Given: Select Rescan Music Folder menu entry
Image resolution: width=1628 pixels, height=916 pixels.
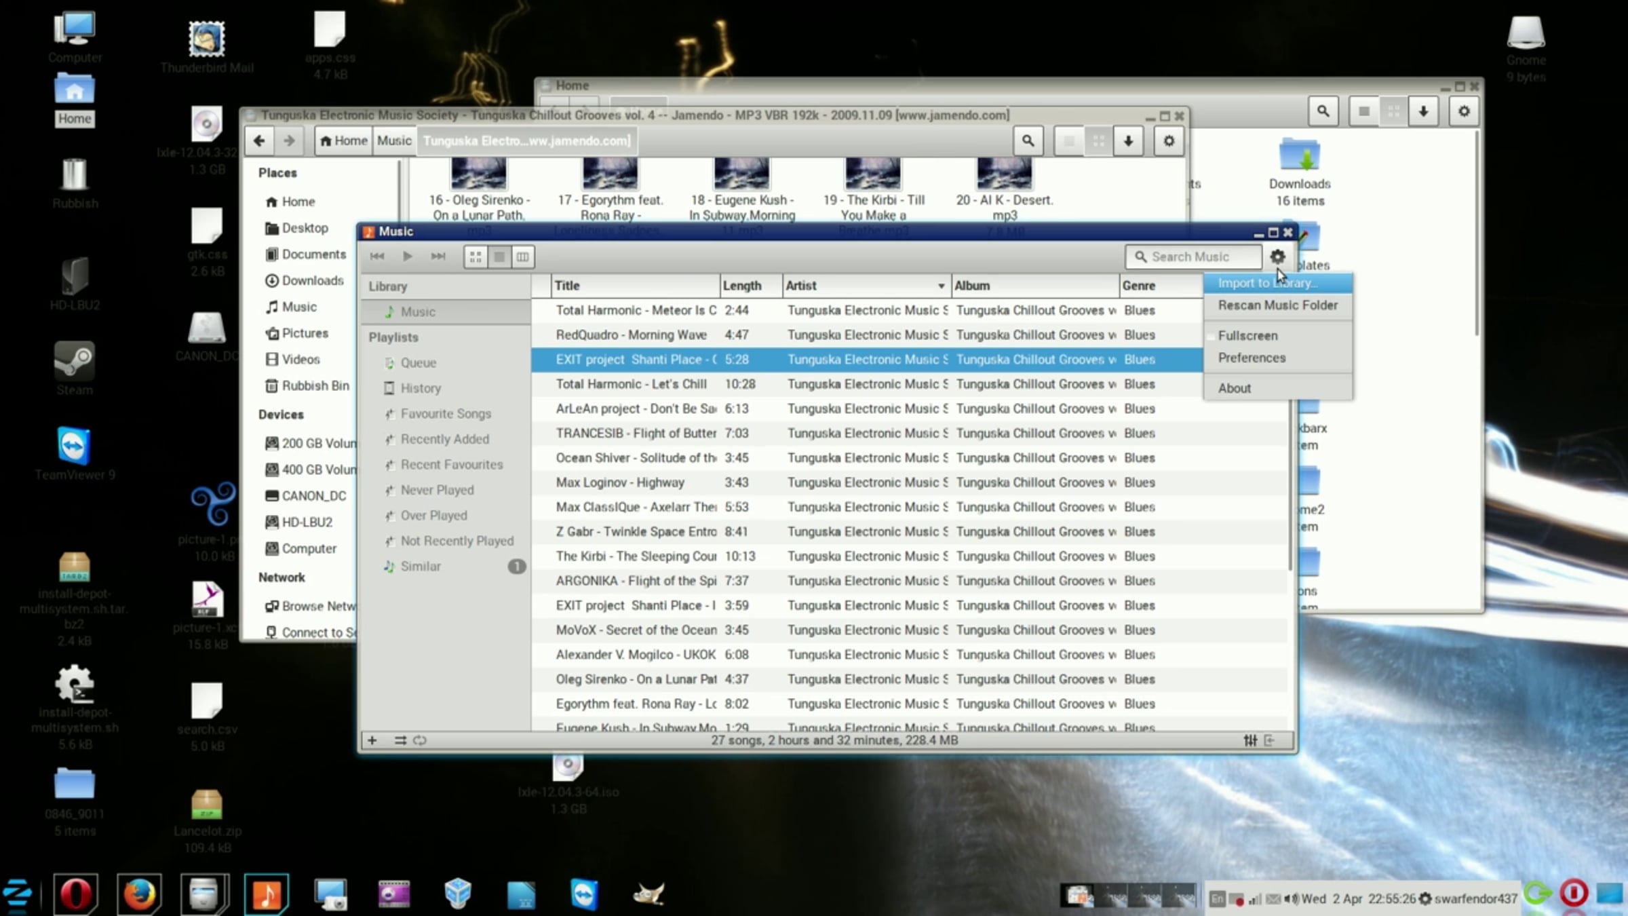Looking at the screenshot, I should click(x=1278, y=305).
